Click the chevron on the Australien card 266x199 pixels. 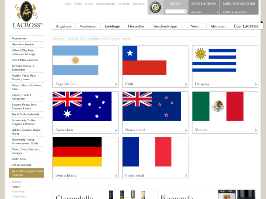116,130
